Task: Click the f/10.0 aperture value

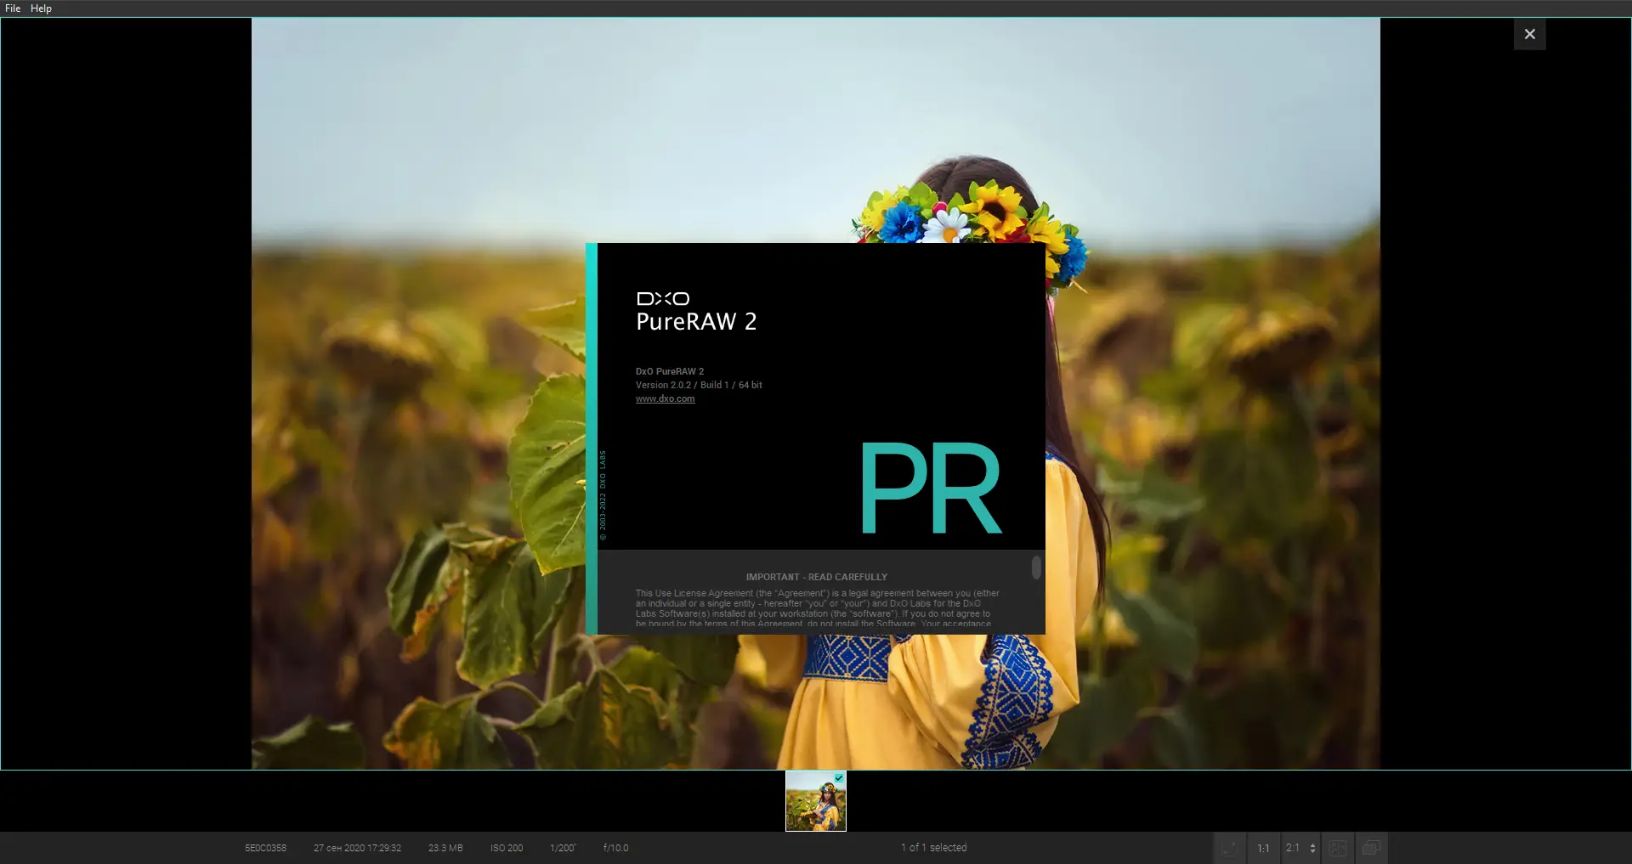Action: (616, 848)
